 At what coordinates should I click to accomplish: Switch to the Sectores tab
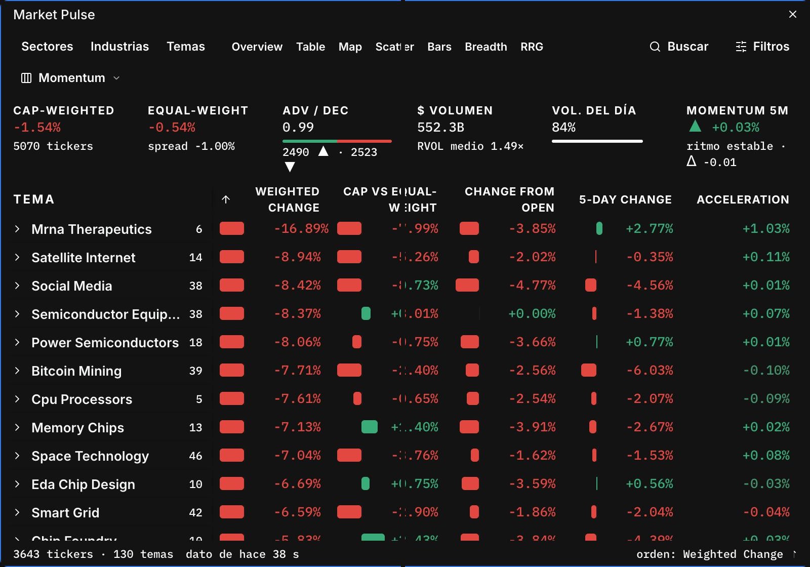(47, 47)
